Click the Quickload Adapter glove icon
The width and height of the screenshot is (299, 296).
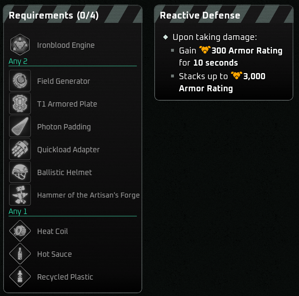(x=20, y=149)
